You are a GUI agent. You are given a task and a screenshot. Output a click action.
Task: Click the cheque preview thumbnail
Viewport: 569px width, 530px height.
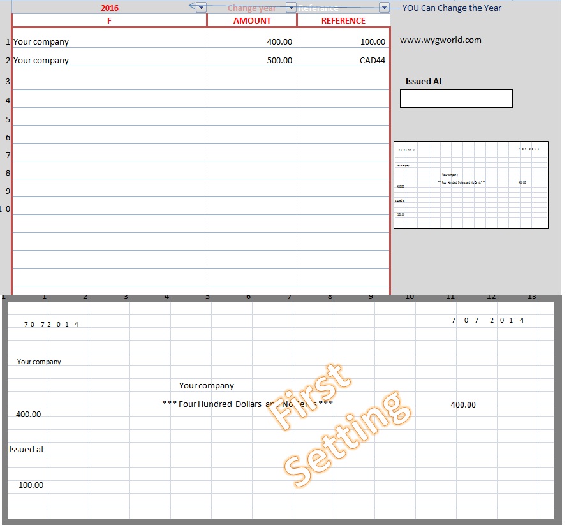tap(471, 184)
